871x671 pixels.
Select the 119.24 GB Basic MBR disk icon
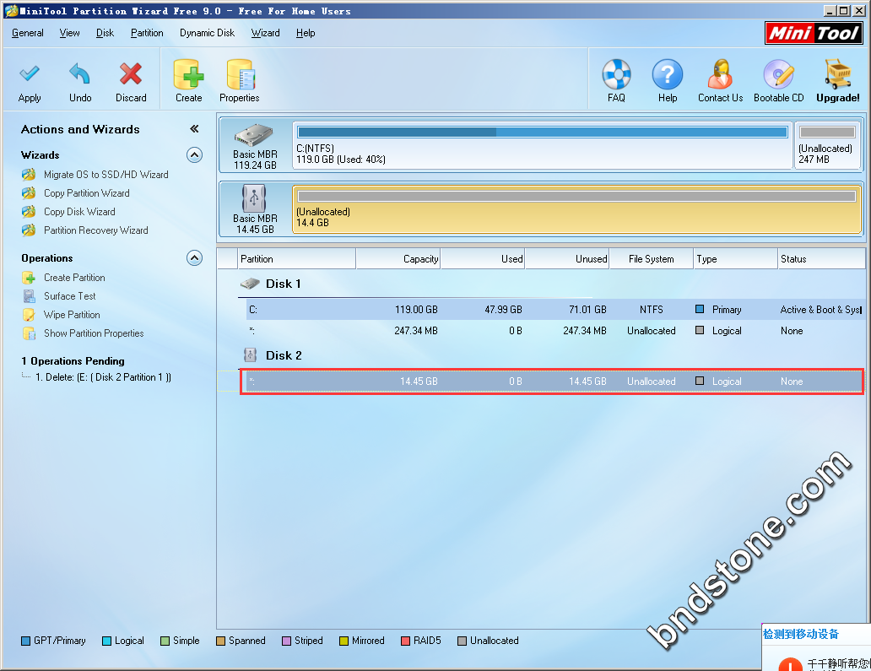[254, 135]
